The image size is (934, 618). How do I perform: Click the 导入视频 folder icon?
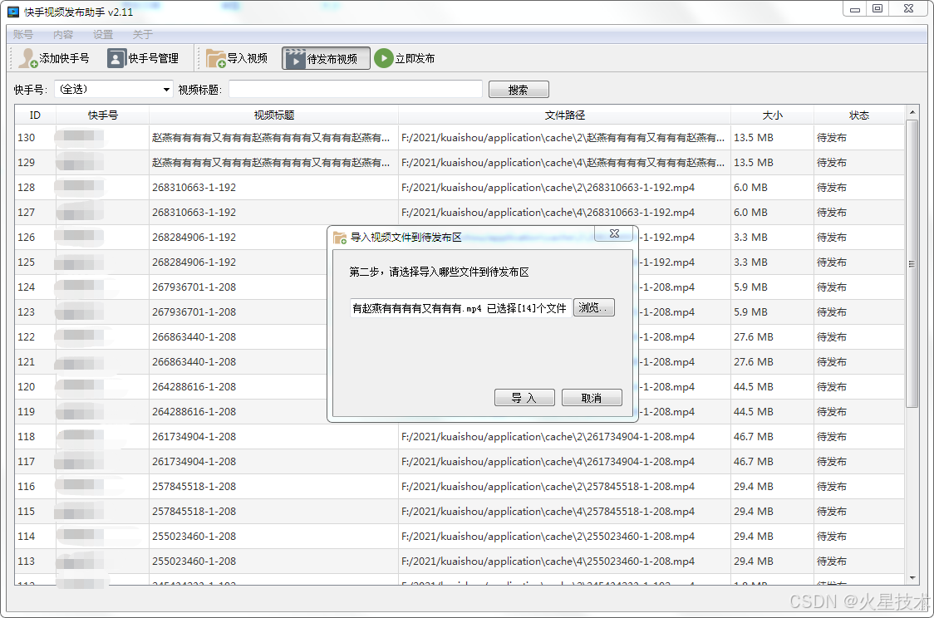coord(215,58)
